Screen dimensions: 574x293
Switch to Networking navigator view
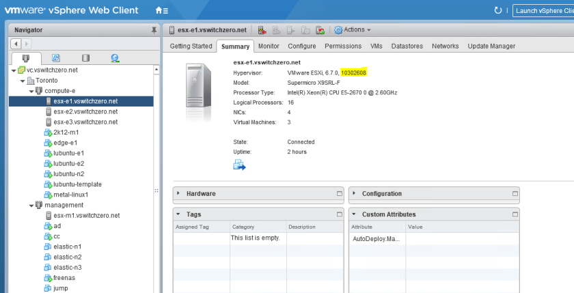[115, 59]
